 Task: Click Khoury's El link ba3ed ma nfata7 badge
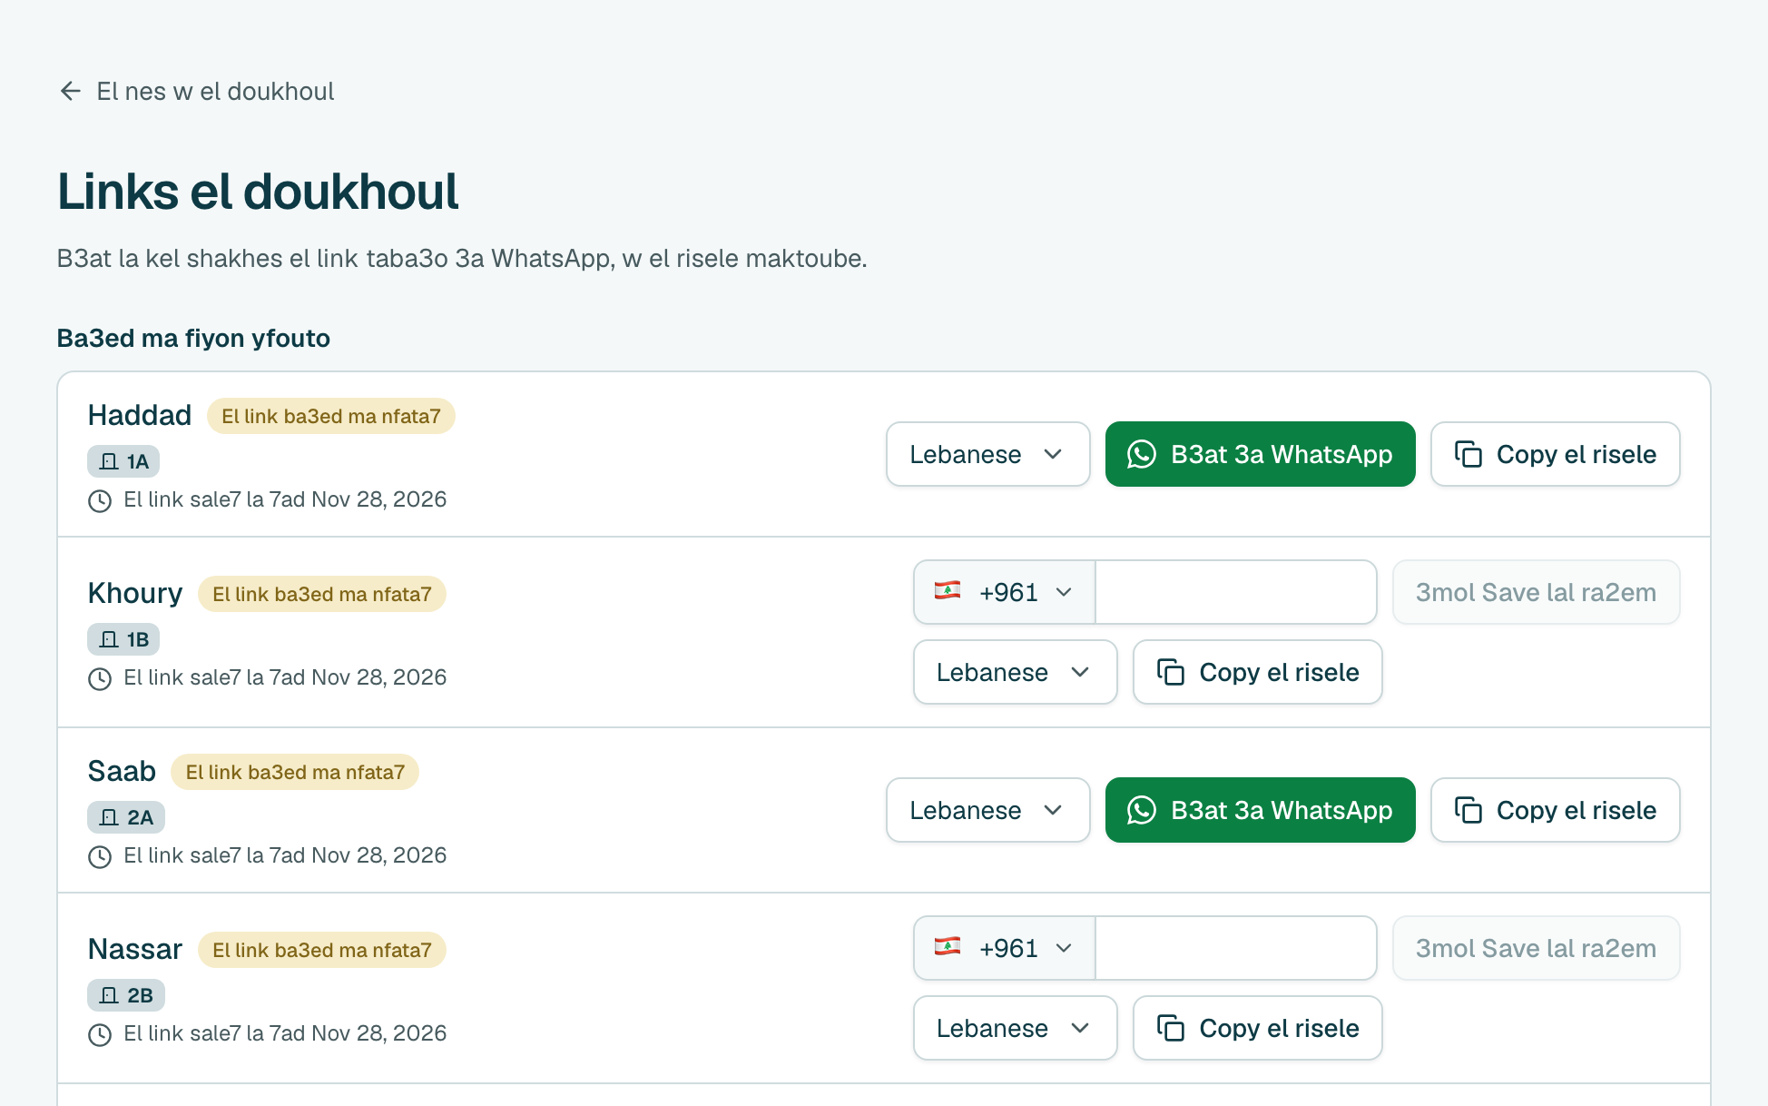[321, 594]
